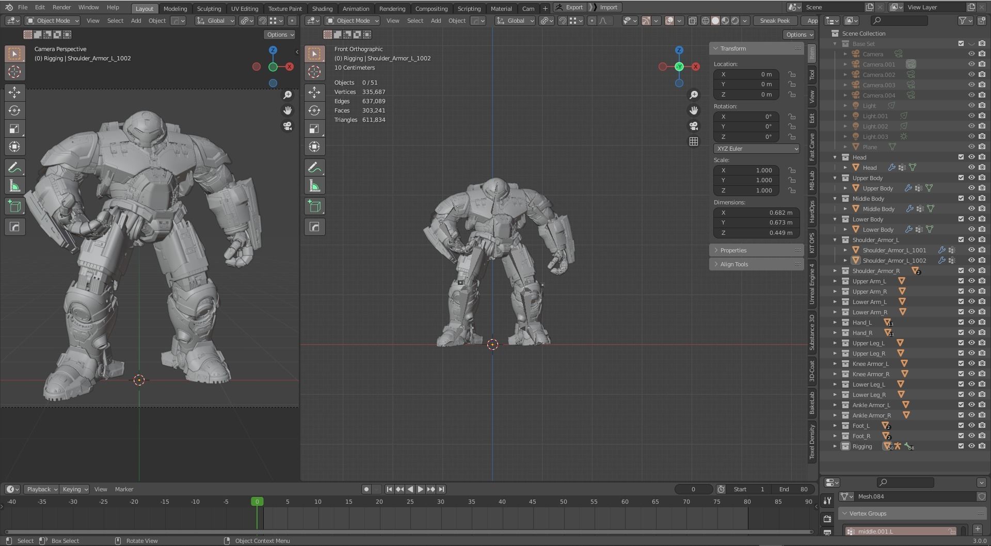991x546 pixels.
Task: Open the XYZ Euler rotation mode dropdown
Action: [757, 149]
